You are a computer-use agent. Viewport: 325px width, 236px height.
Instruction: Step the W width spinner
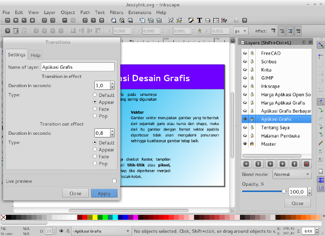click(193, 31)
